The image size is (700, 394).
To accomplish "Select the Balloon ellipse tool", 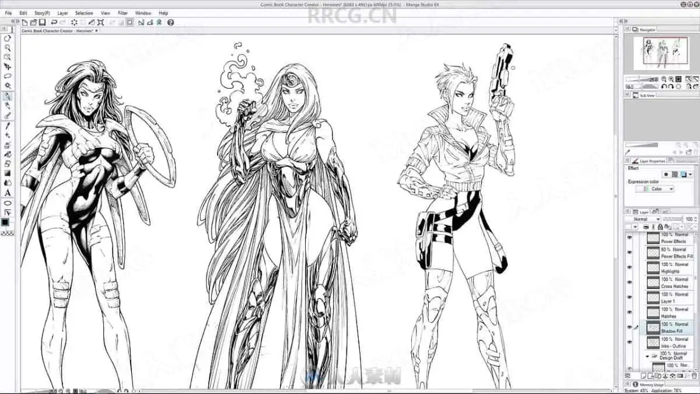I will (x=8, y=203).
